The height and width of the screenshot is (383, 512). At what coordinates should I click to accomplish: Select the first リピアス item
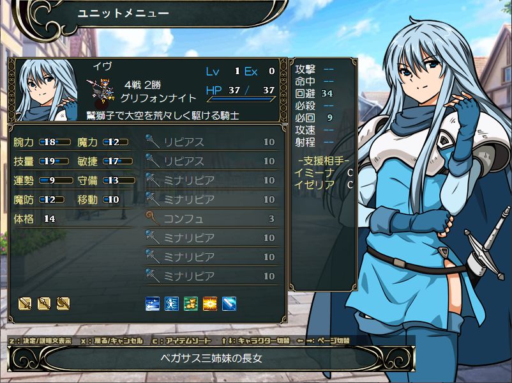tap(211, 142)
